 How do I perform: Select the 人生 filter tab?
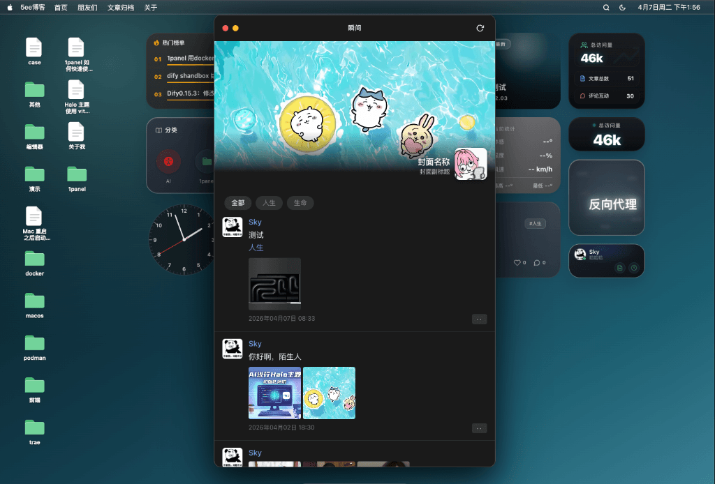pos(269,203)
